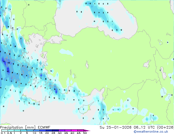Click the '35' legend scale label
The image size is (174, 134).
pos(66,133)
